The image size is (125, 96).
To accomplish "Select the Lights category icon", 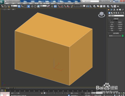I will point(114,13).
